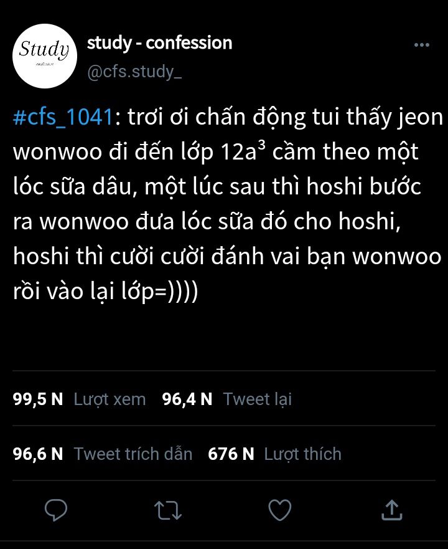Viewport: 448px width, 549px height.
Task: Click the 99,5 N view count
Action: click(38, 399)
